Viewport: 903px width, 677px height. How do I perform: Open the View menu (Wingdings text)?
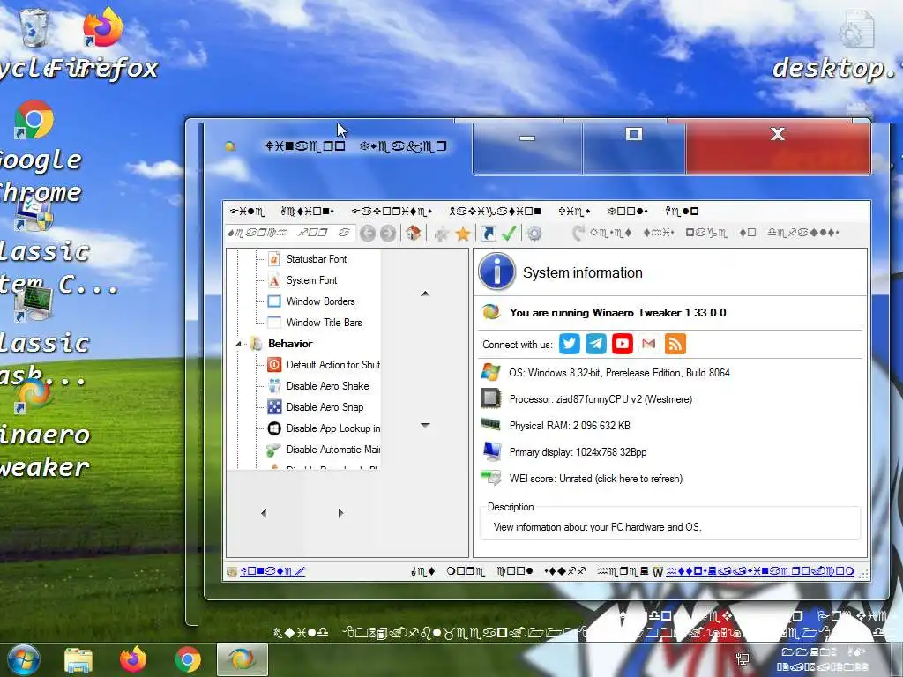point(574,212)
